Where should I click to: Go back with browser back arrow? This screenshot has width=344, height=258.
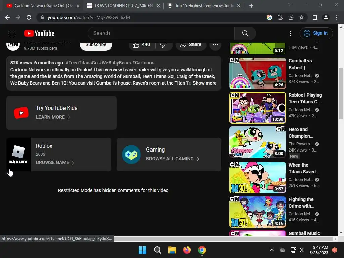[x=7, y=17]
